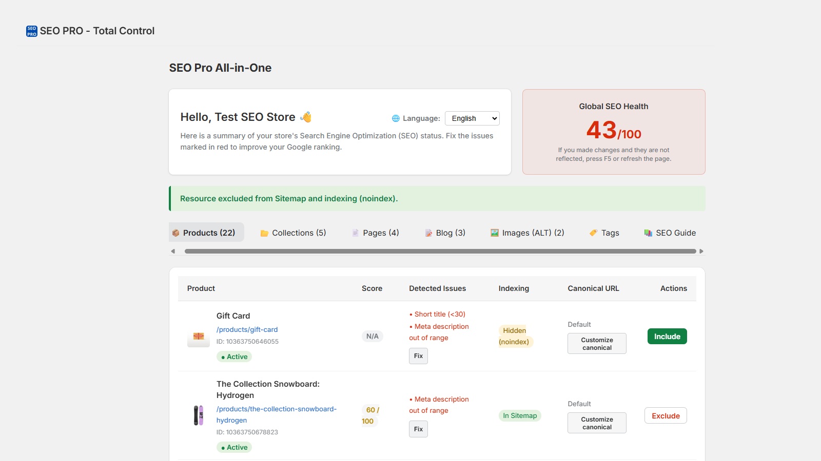
Task: Click the Global SEO Health 43/100 score
Action: (x=614, y=130)
